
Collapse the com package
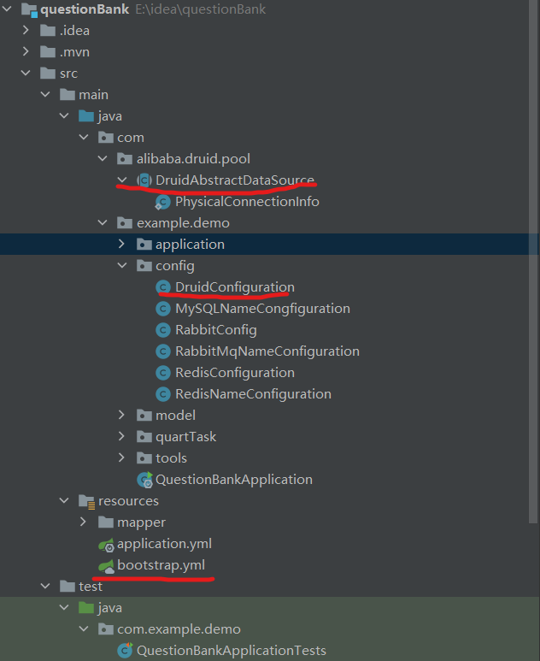pos(84,137)
